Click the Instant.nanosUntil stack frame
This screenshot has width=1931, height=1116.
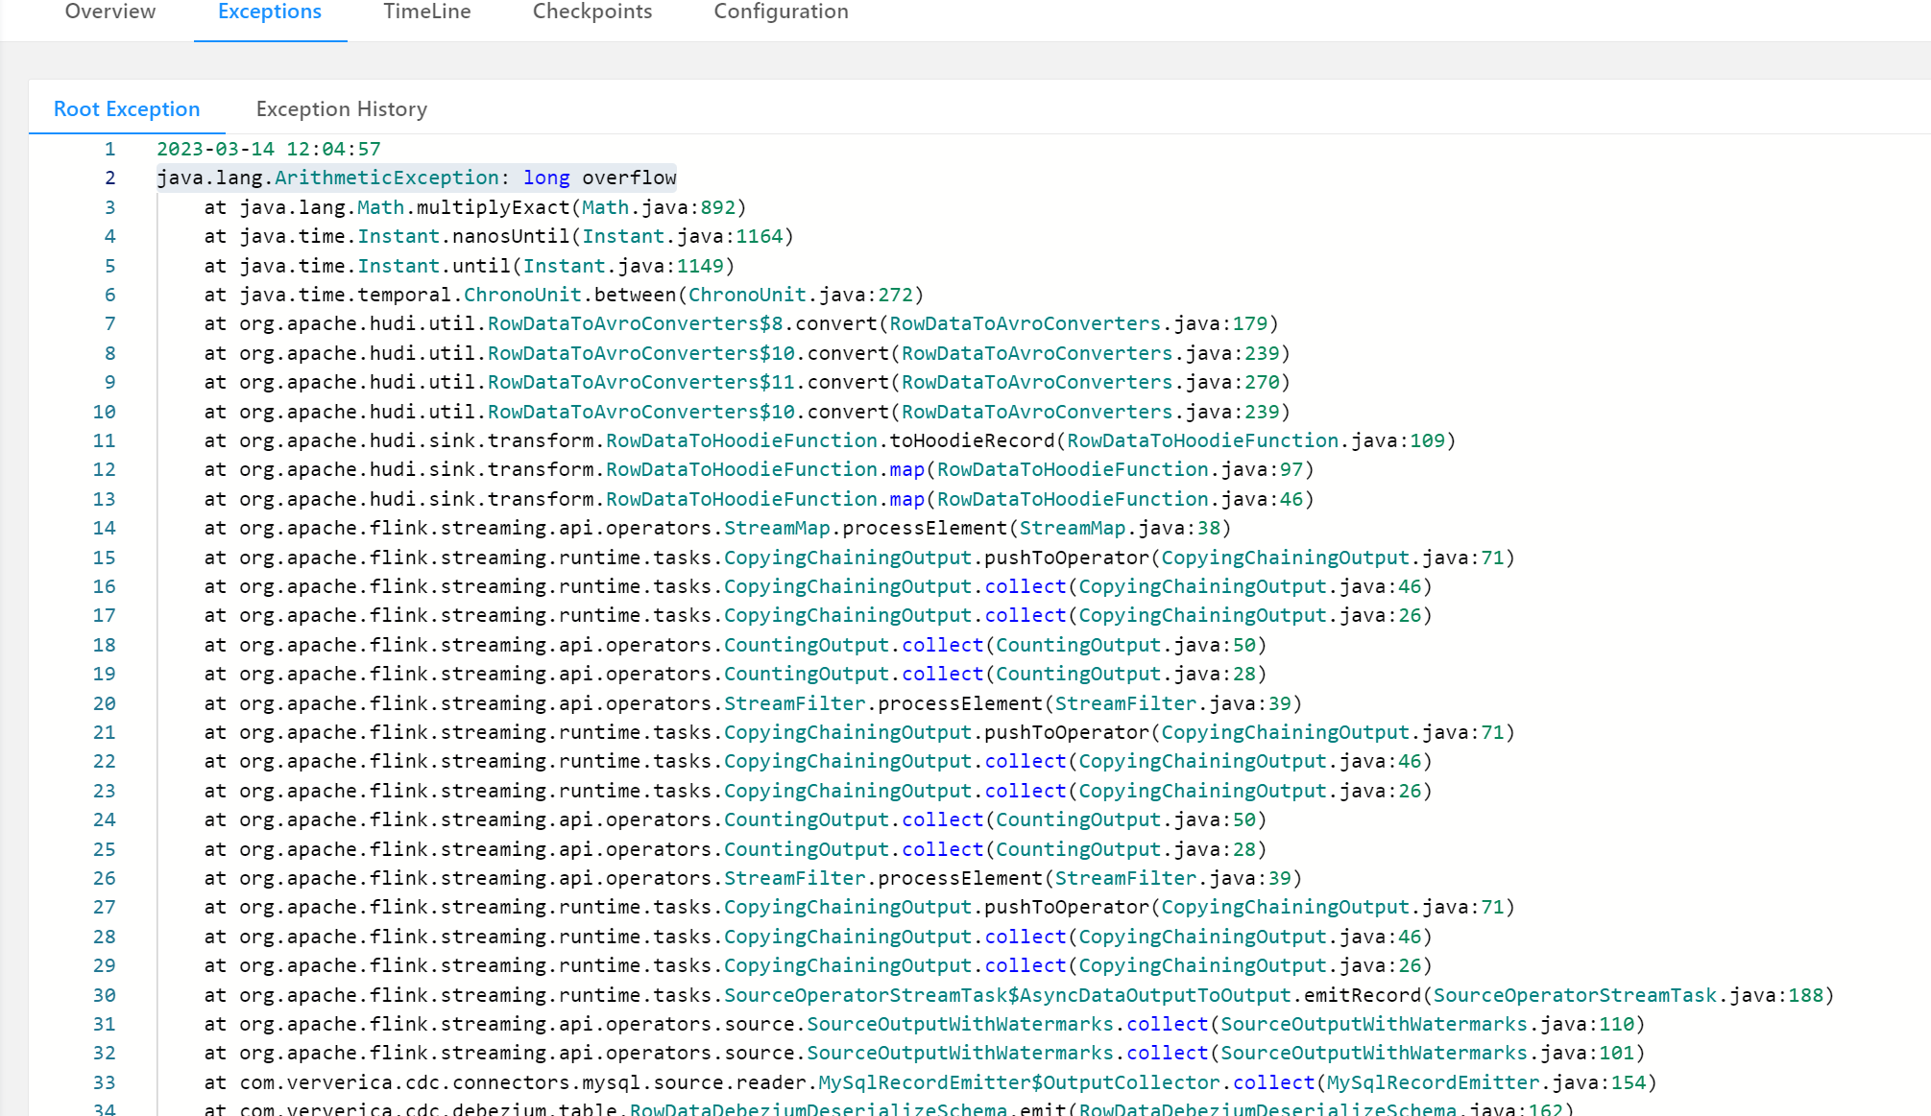[x=498, y=237]
